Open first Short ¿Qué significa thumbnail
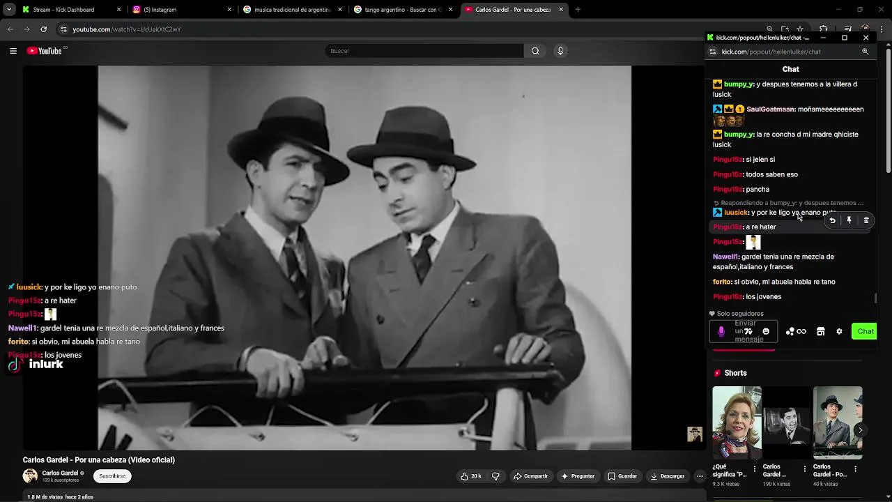 coord(737,423)
